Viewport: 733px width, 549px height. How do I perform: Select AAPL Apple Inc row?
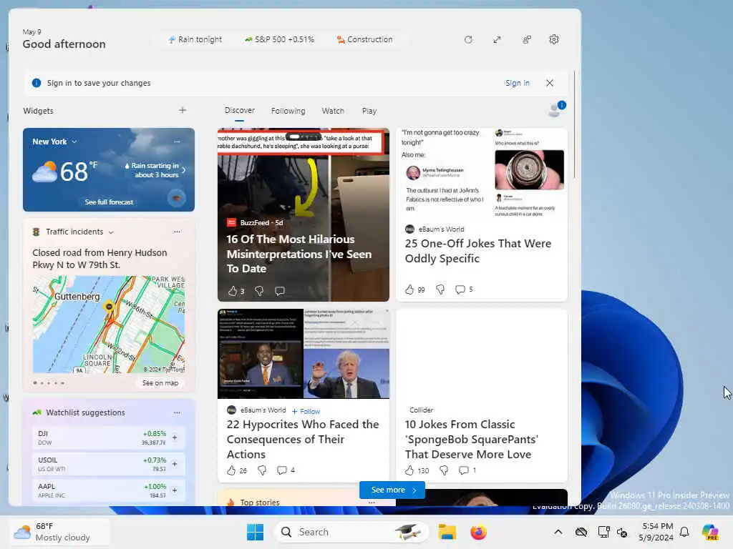coord(109,490)
